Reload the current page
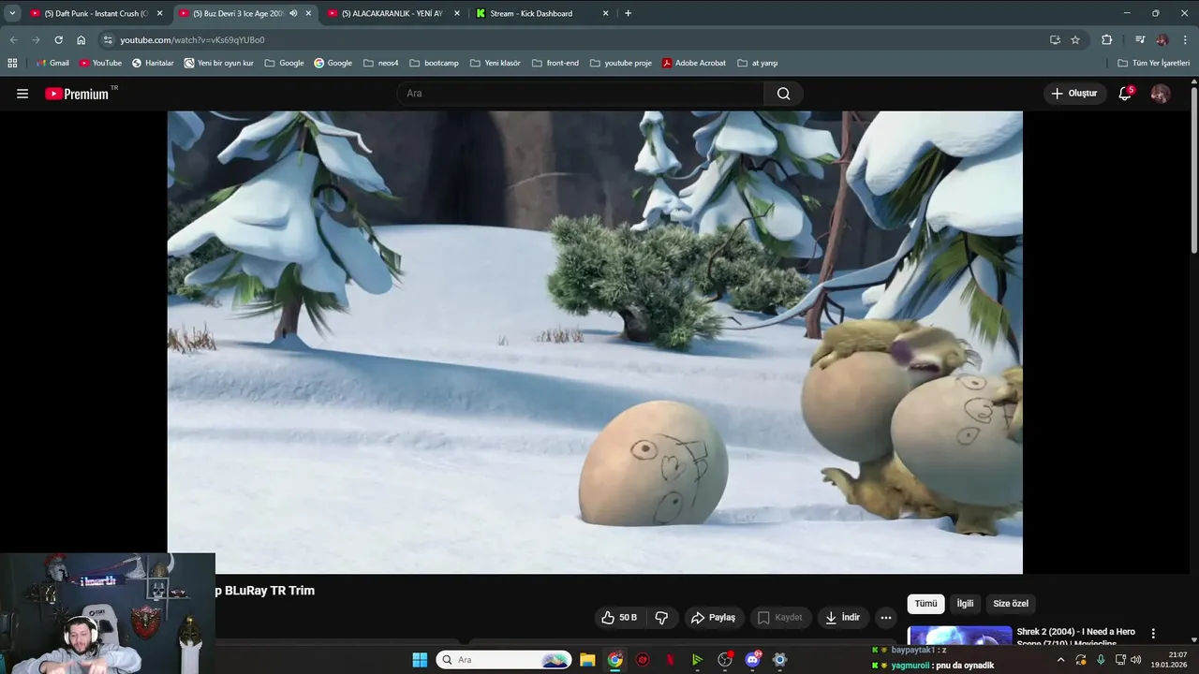 [58, 40]
